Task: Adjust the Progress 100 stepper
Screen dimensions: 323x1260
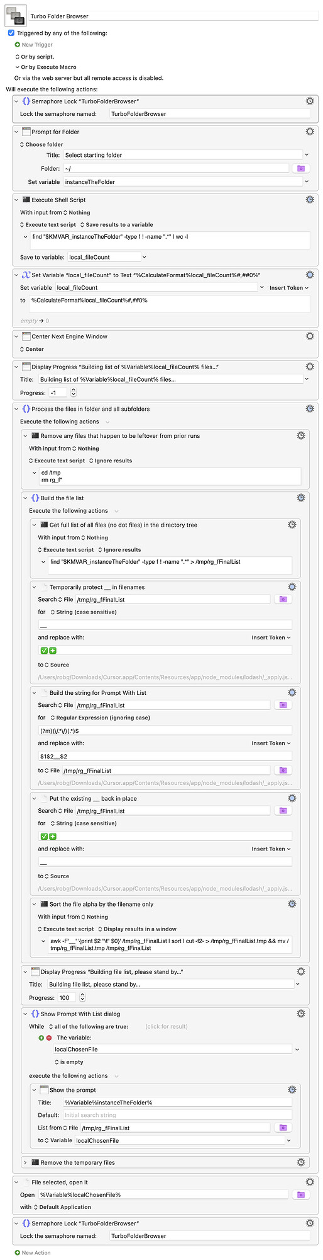Action: pos(82,997)
